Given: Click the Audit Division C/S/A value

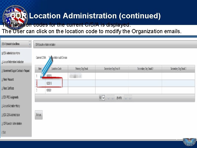Looking at the screenshot, I should coord(58,58).
